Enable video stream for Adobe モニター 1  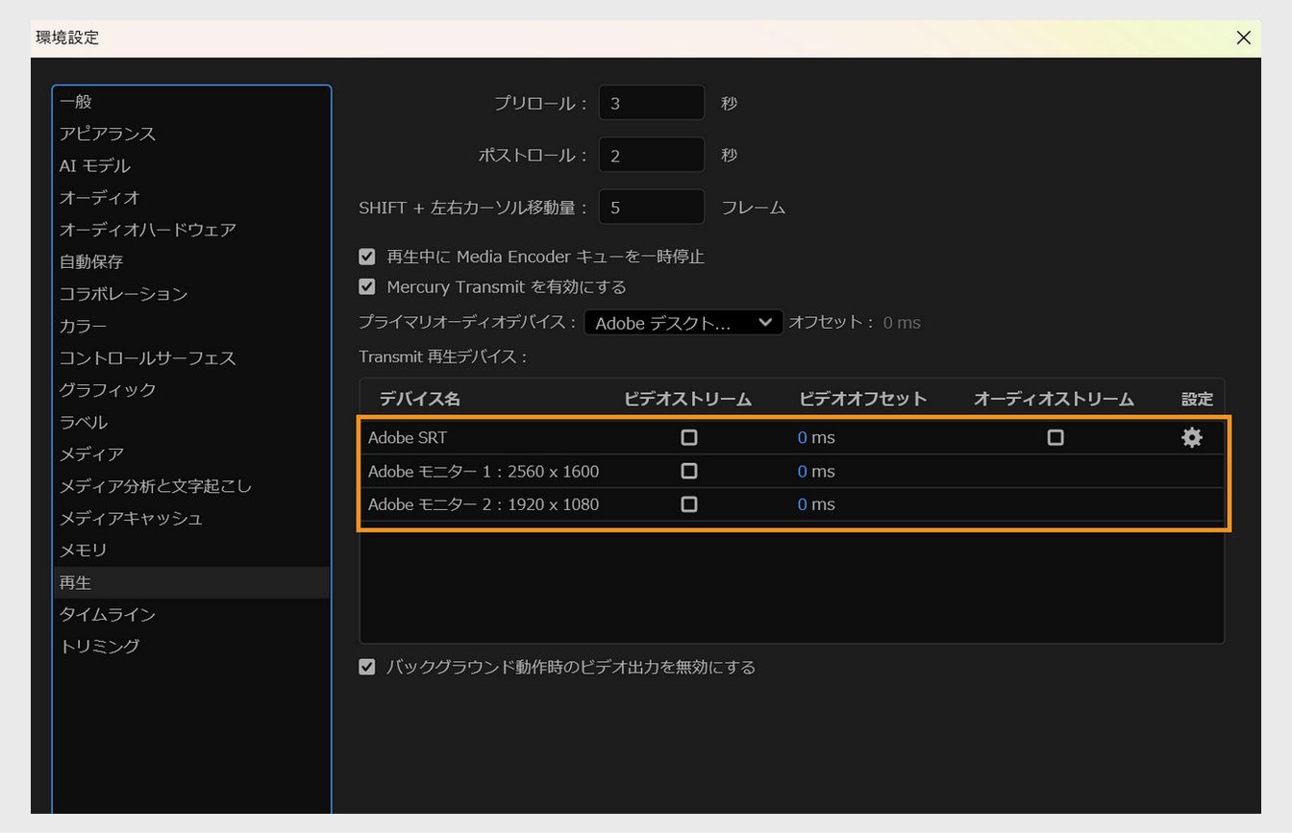tap(688, 471)
